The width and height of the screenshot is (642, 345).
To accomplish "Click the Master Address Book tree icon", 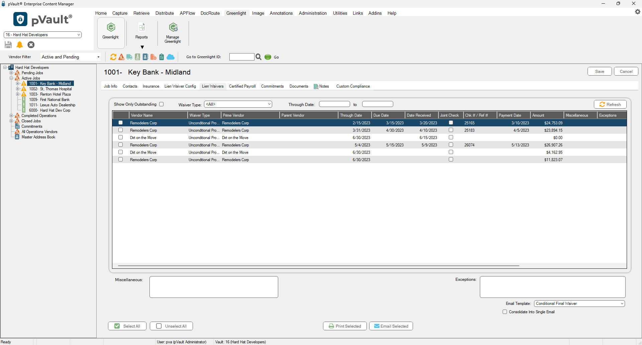I will point(17,137).
